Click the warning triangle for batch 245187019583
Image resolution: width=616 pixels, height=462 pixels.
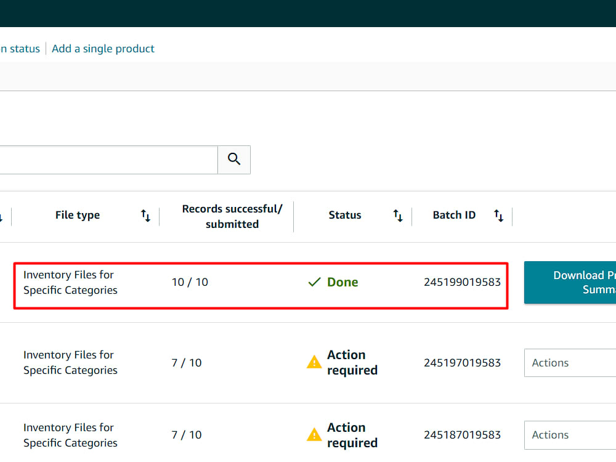314,434
